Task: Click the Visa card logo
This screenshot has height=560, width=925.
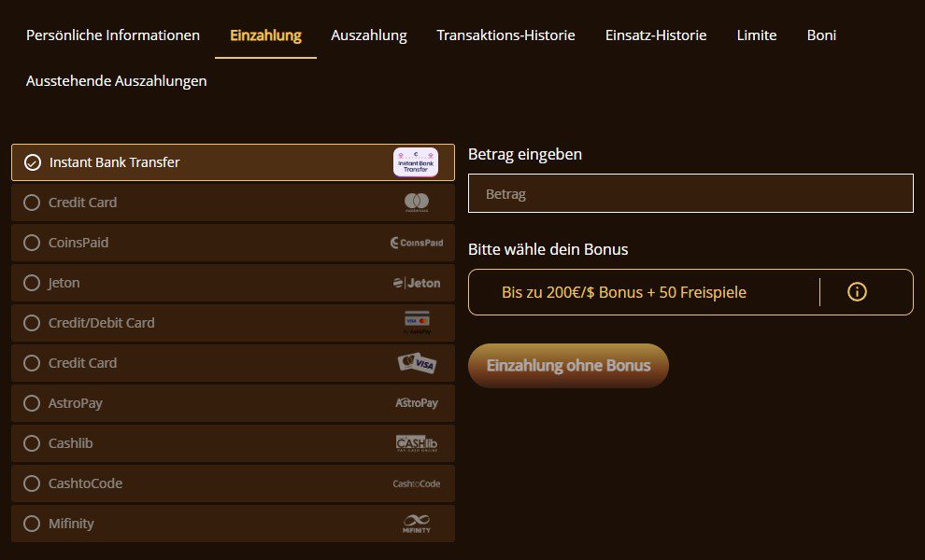Action: click(x=417, y=363)
